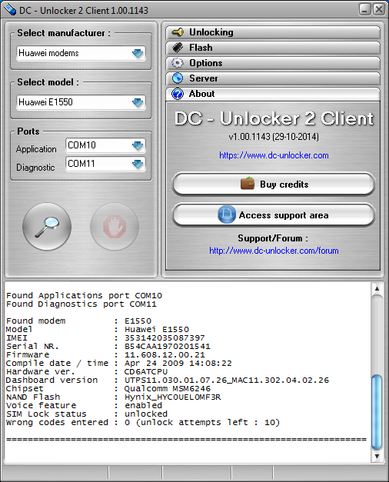Image resolution: width=389 pixels, height=482 pixels.
Task: Open the model dropdown showing Huawei E1550
Action: [81, 102]
